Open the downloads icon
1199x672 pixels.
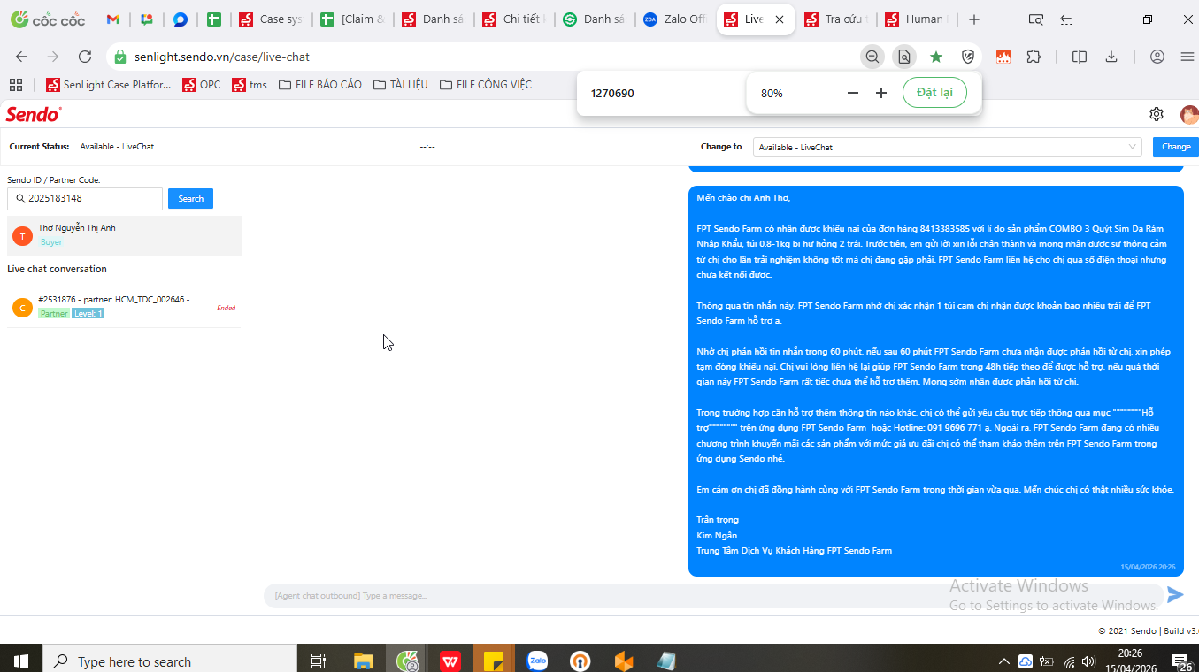tap(1111, 57)
